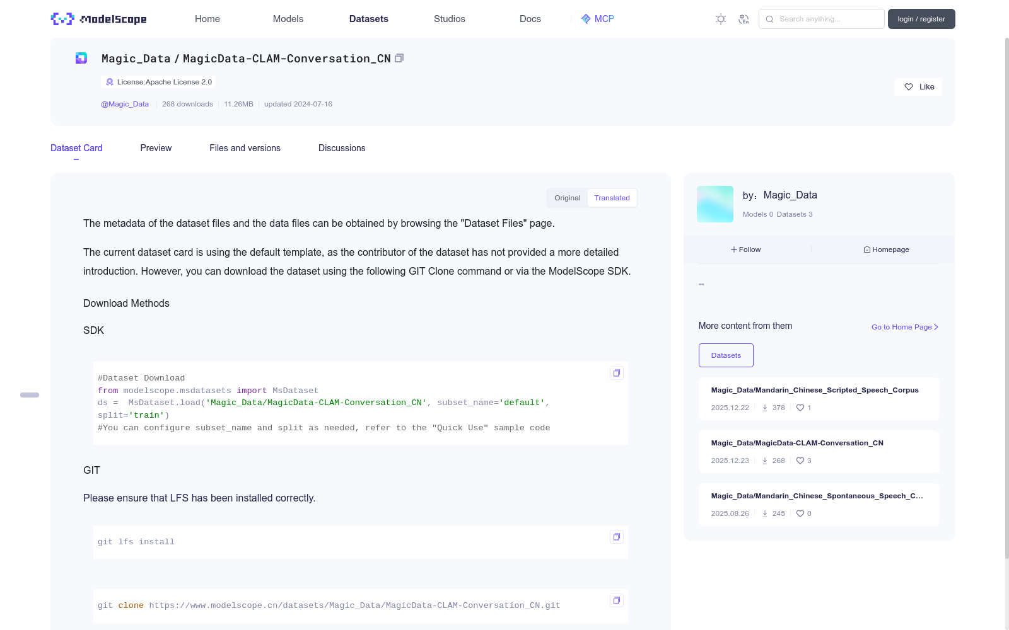Screen dimensions: 1009x630
Task: Click the "updated 2024-07-16" text
Action: click(x=298, y=104)
